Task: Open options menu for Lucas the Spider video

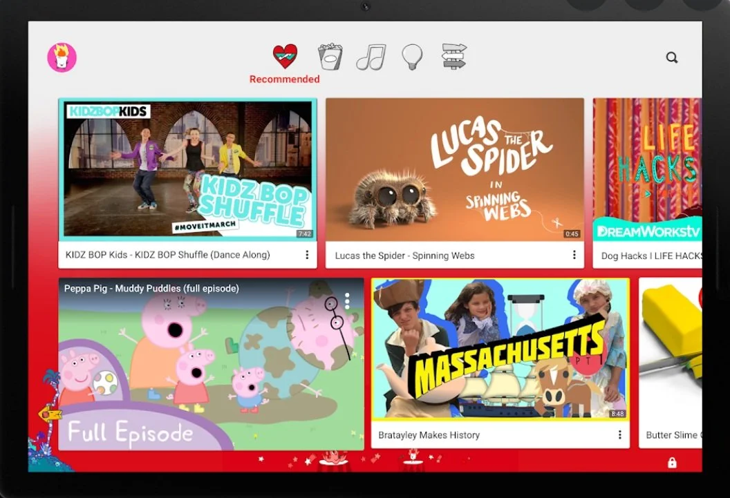Action: point(574,255)
